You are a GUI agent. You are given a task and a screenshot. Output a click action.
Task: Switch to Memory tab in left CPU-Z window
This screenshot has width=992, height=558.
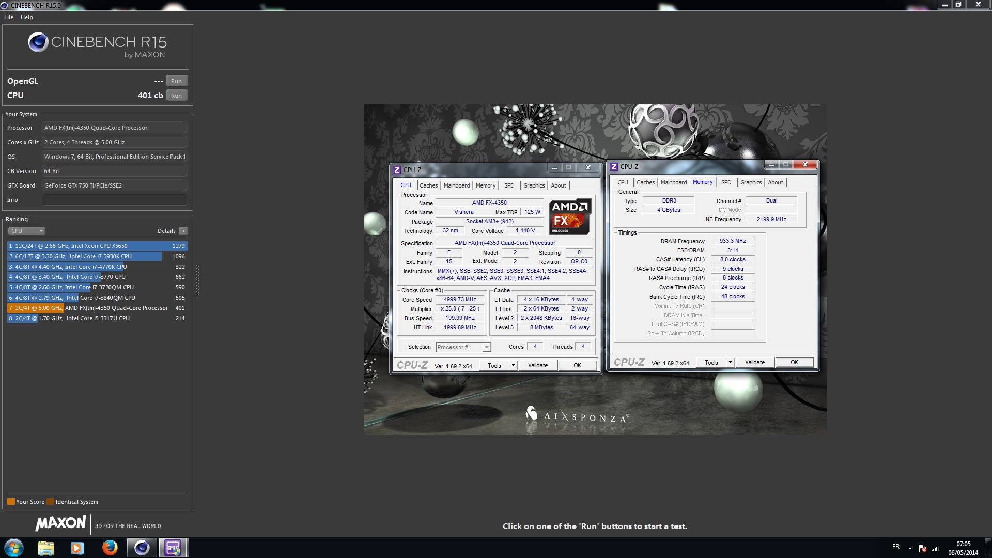[x=486, y=185]
